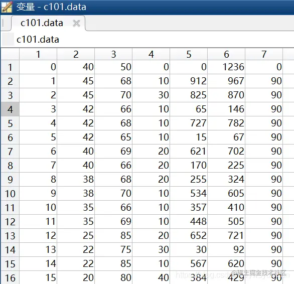This screenshot has width=294, height=284.
Task: Select the c101.data tab
Action: [x=48, y=23]
